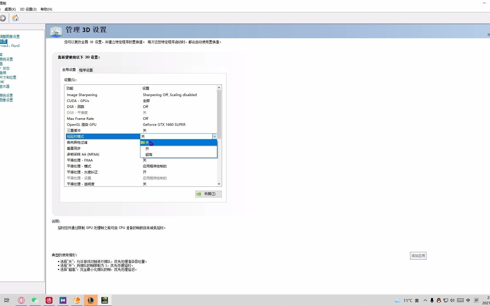Image resolution: width=490 pixels, height=306 pixels.
Task: Keep 关 selected for 低延时模式
Action: tap(147, 143)
